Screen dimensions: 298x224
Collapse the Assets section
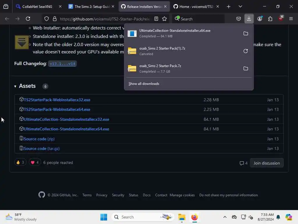click(15, 86)
